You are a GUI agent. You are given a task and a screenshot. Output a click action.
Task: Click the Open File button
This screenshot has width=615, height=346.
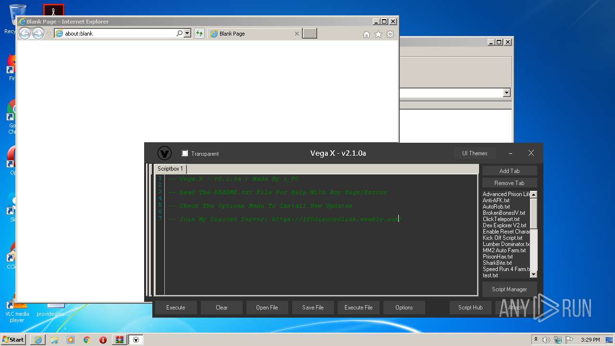click(x=267, y=308)
